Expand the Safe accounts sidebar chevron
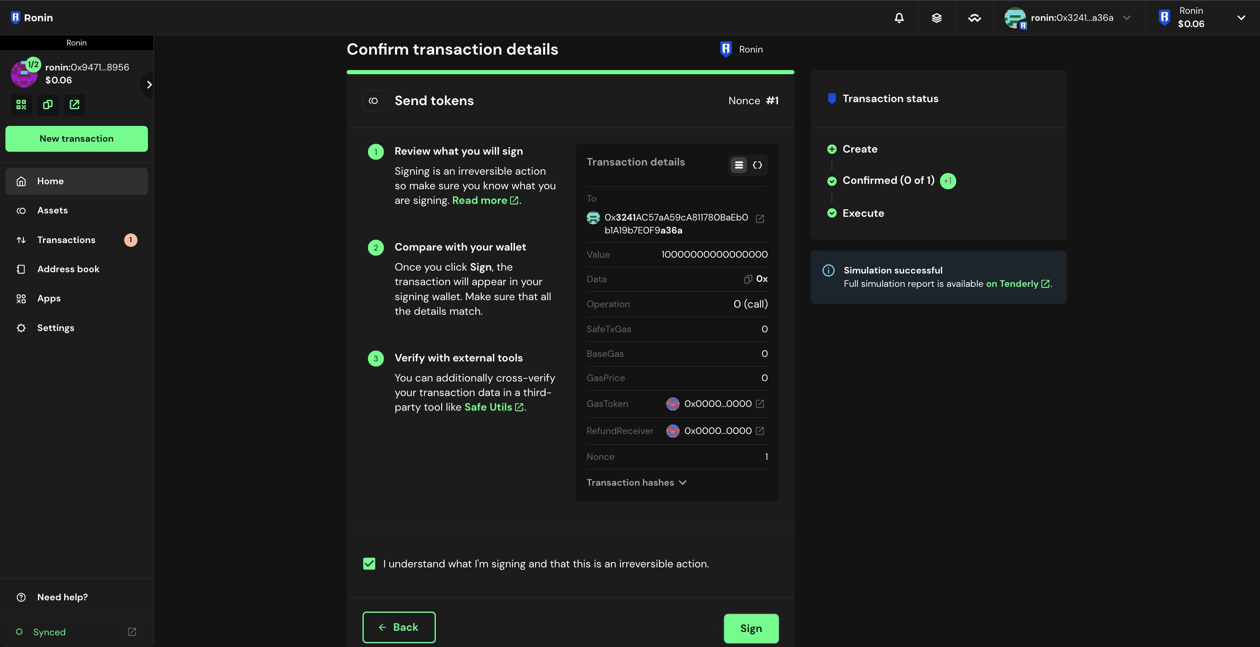 pos(149,85)
